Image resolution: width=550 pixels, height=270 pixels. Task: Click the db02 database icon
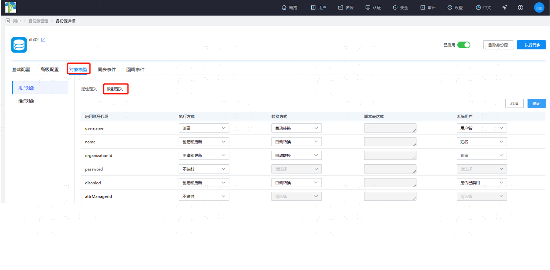tap(19, 45)
